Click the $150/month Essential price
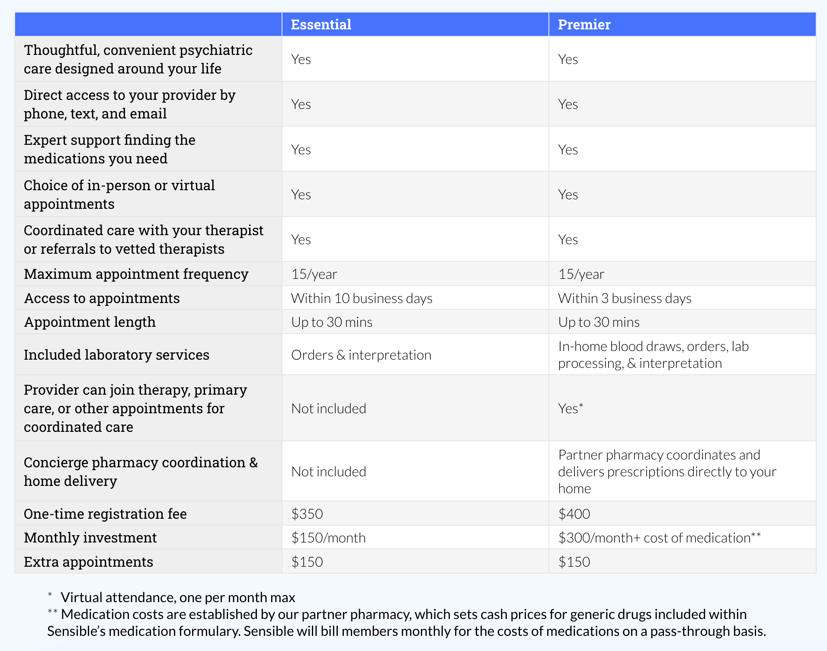This screenshot has height=651, width=827. (328, 538)
